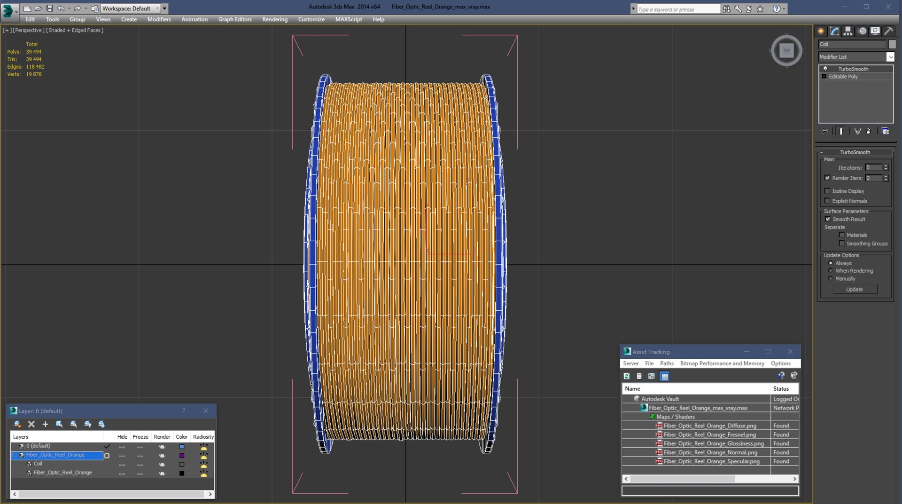902x504 pixels.
Task: Open the Hierarchy command panel tab
Action: 848,31
